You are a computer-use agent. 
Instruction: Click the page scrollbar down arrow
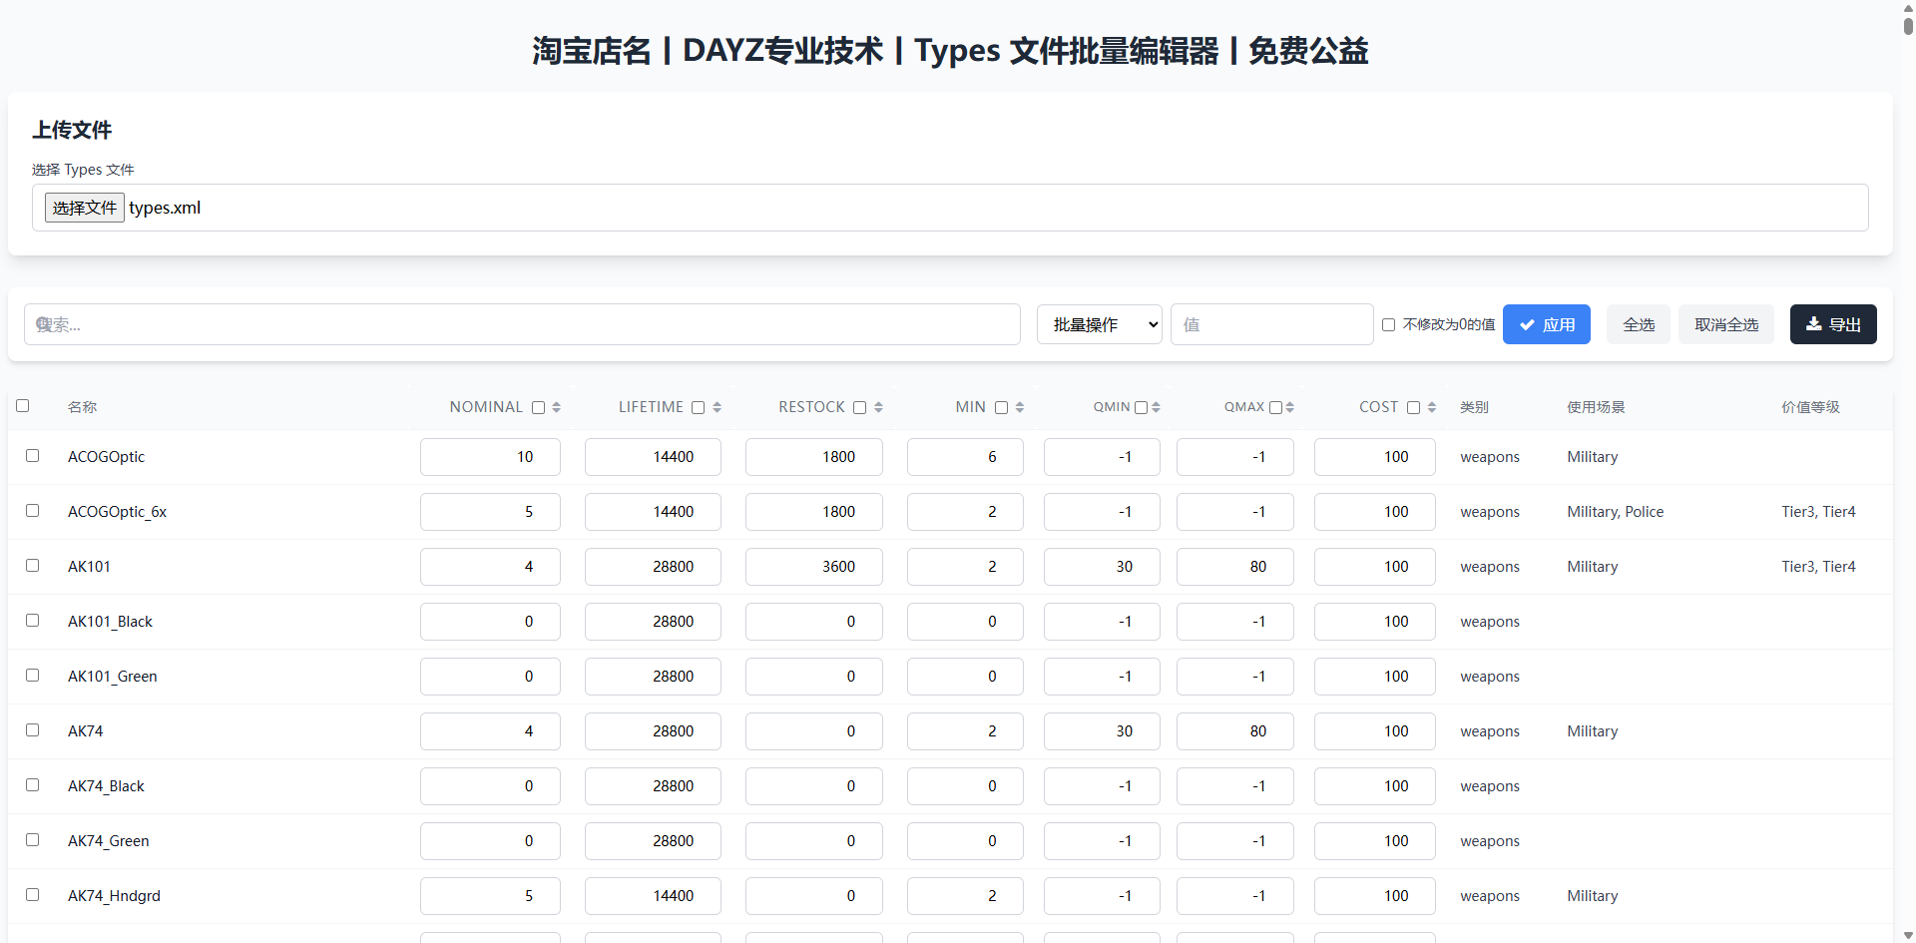pyautogui.click(x=1908, y=935)
